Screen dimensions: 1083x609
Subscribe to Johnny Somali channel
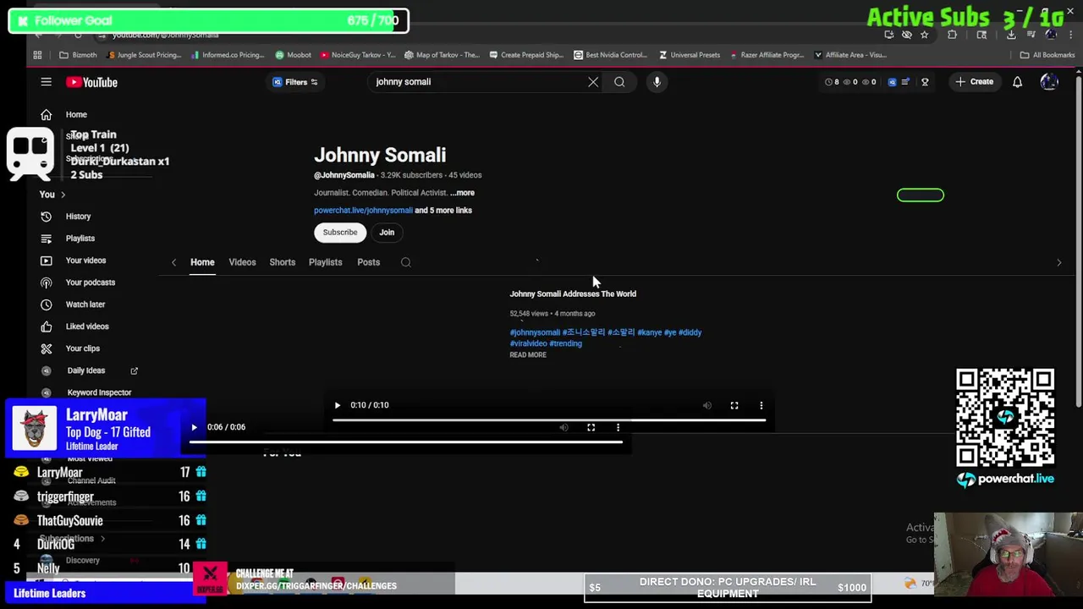[x=340, y=232]
